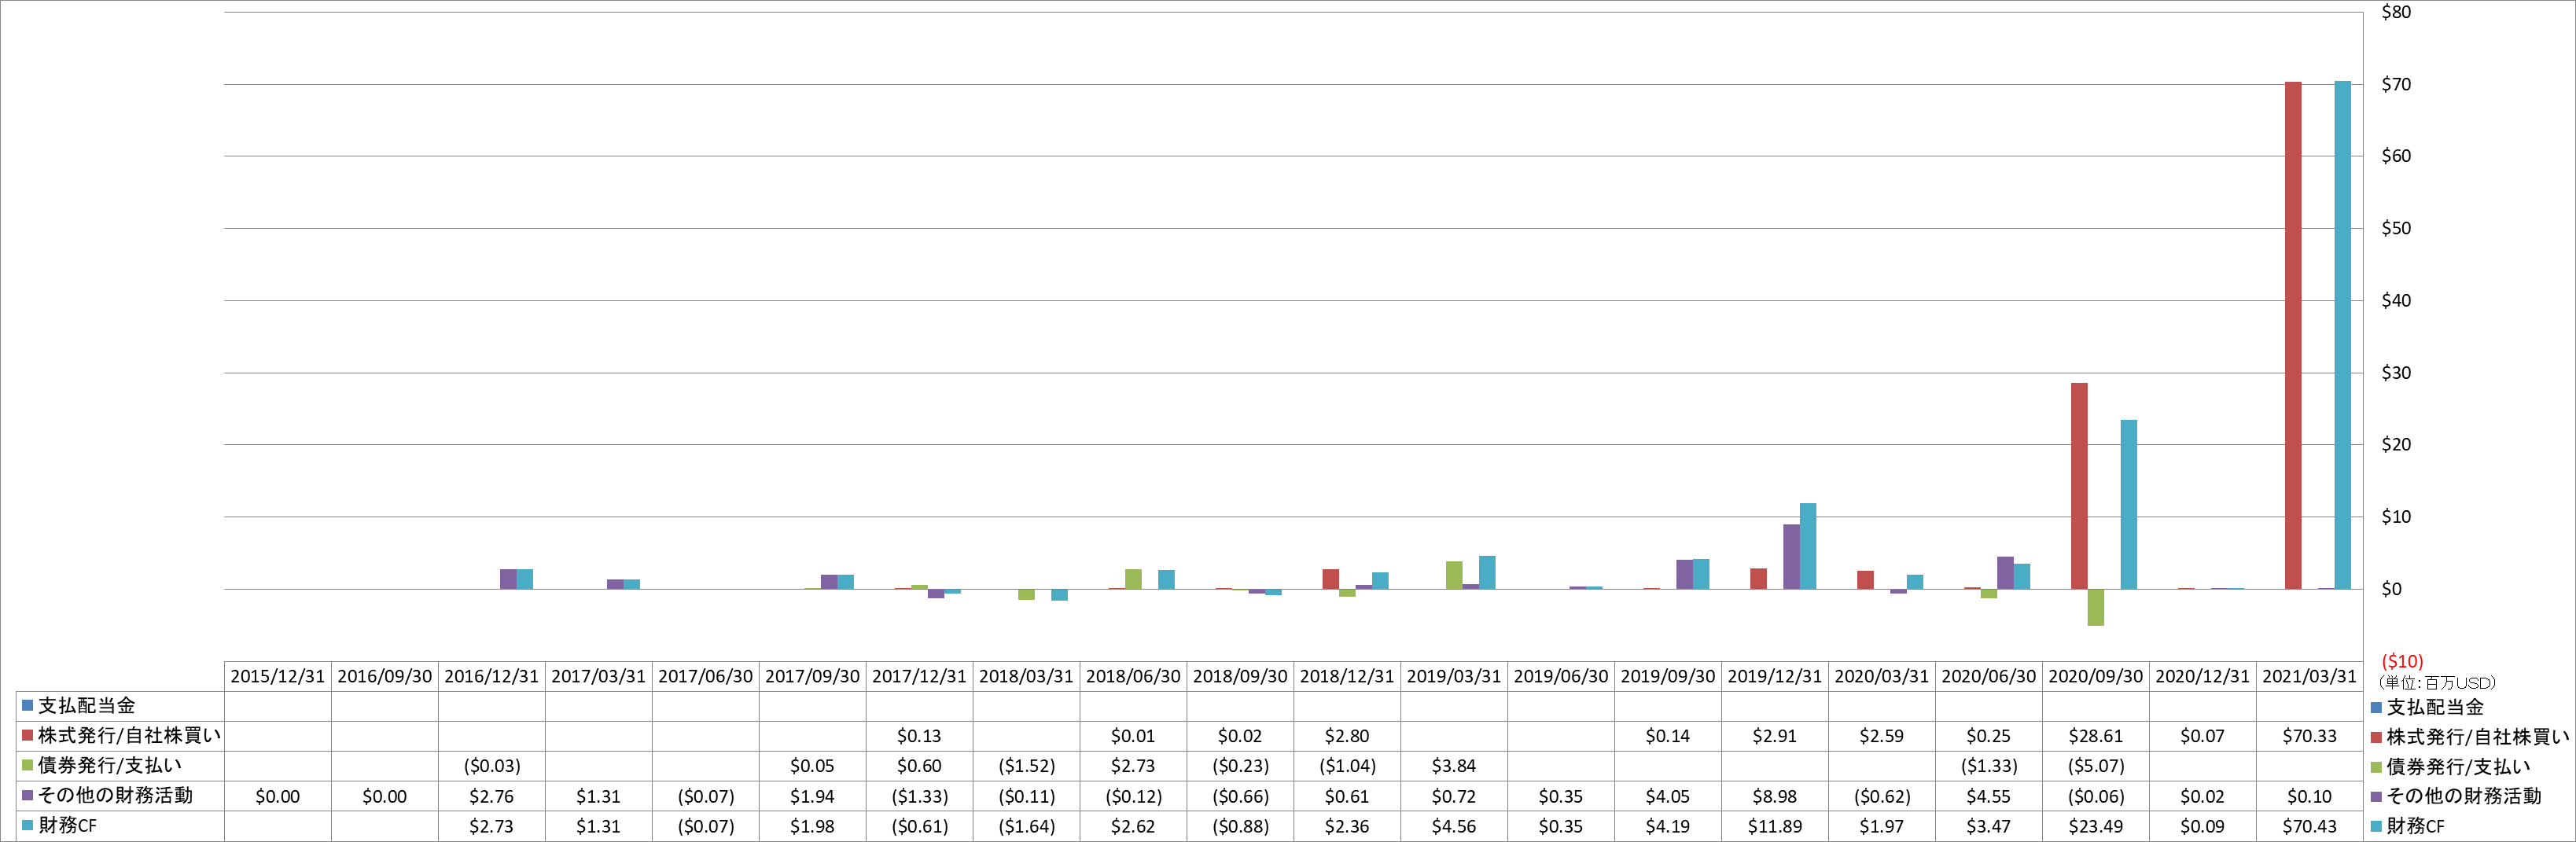
Task: Click the red ($10) axis label
Action: [x=2402, y=661]
